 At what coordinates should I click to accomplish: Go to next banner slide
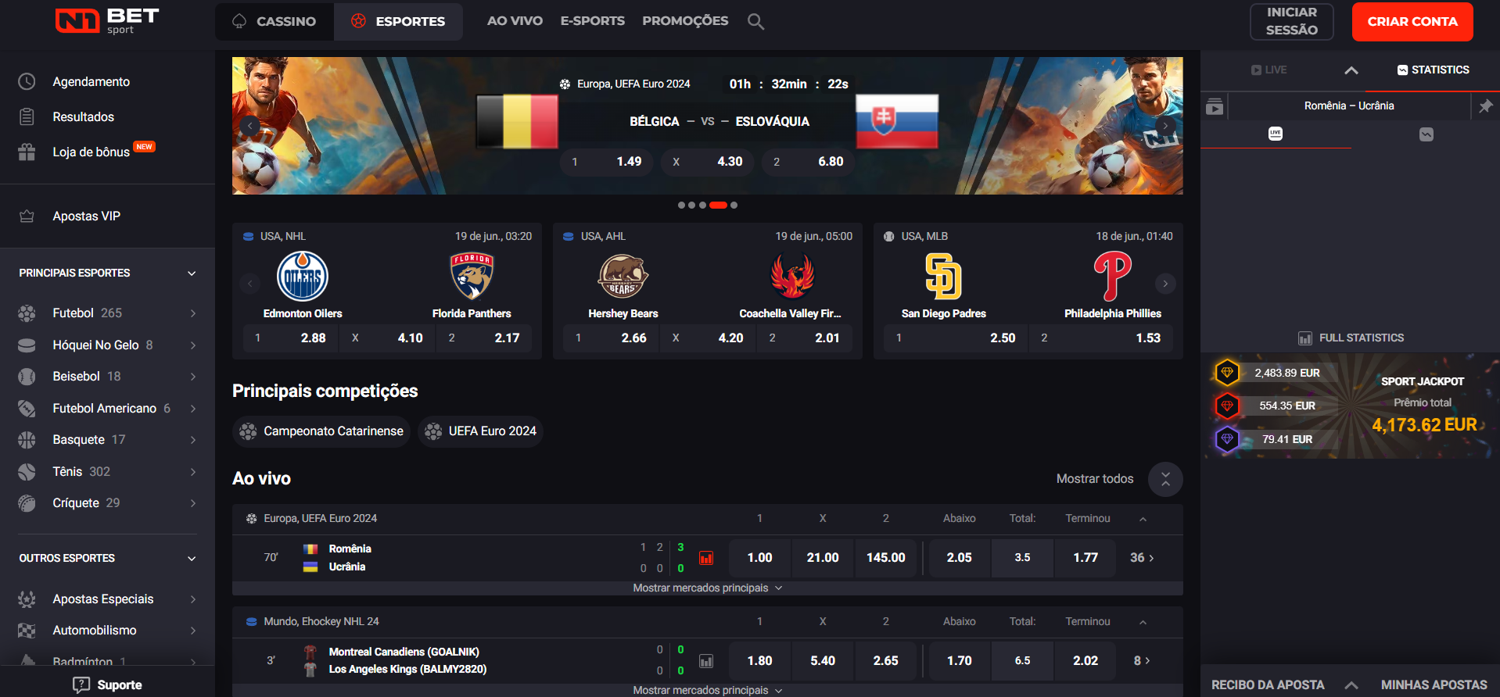point(1165,126)
